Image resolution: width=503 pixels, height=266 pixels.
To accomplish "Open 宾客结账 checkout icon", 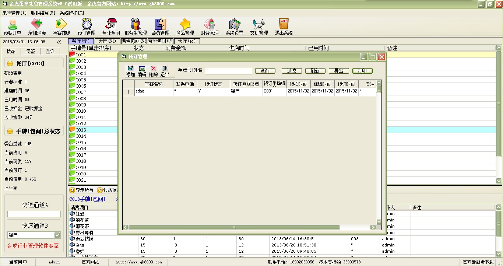I will 61,27.
